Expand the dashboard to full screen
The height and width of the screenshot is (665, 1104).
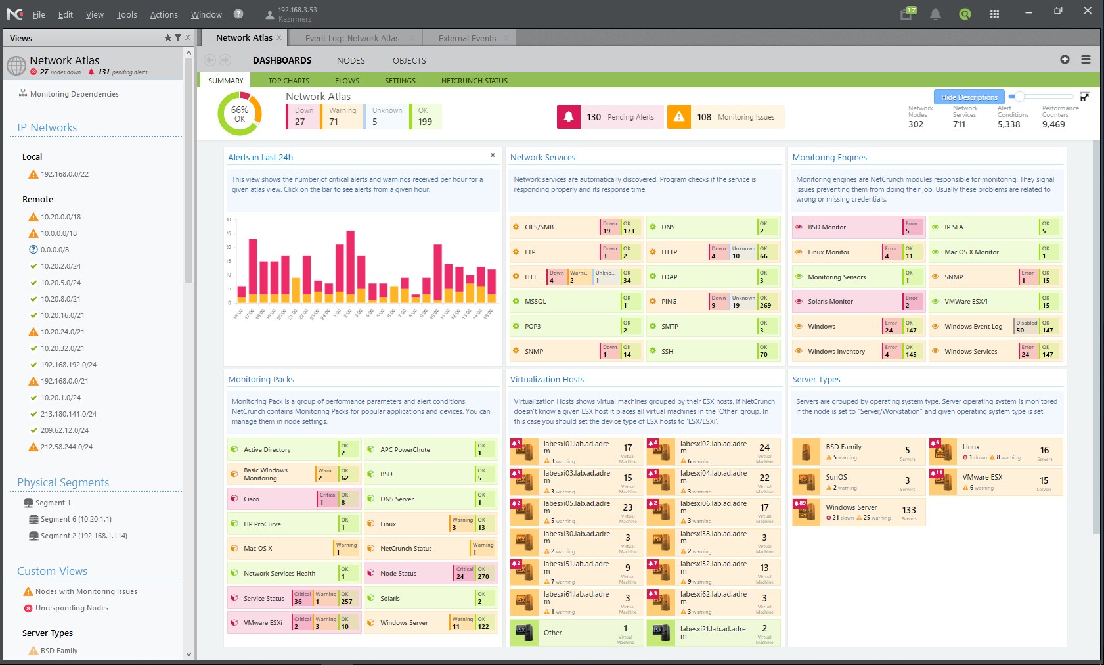(x=1085, y=97)
